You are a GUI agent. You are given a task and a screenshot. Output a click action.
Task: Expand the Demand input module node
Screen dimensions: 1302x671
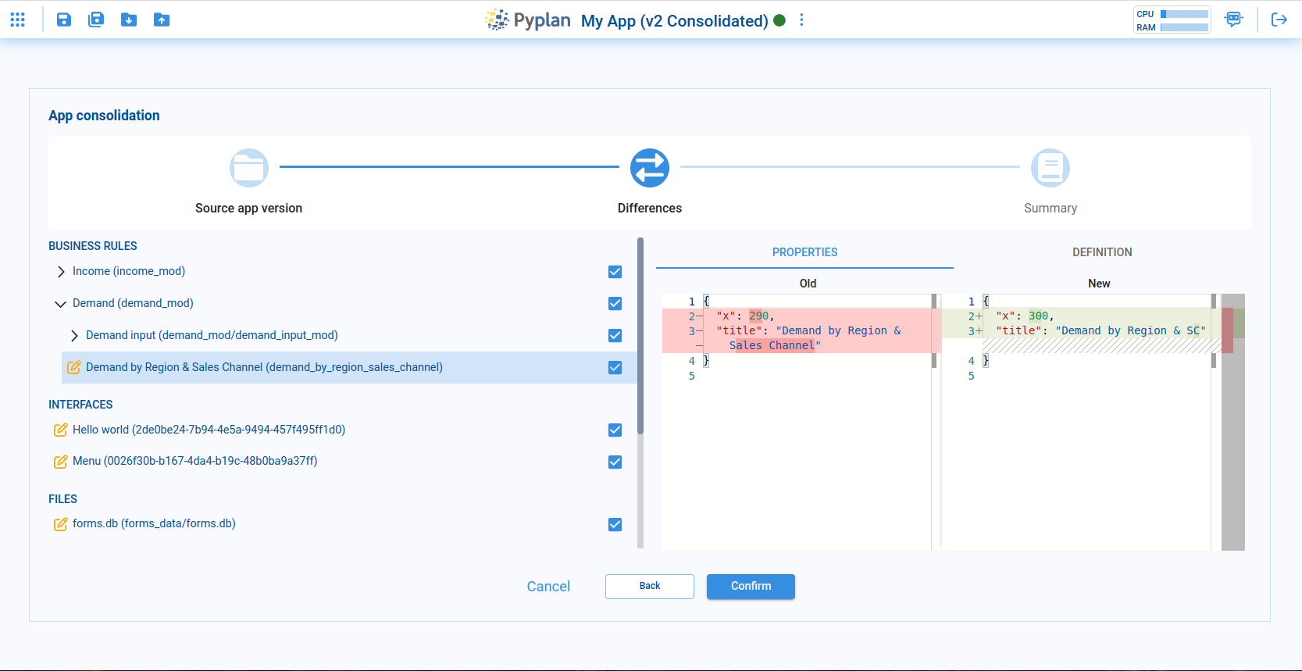tap(74, 336)
